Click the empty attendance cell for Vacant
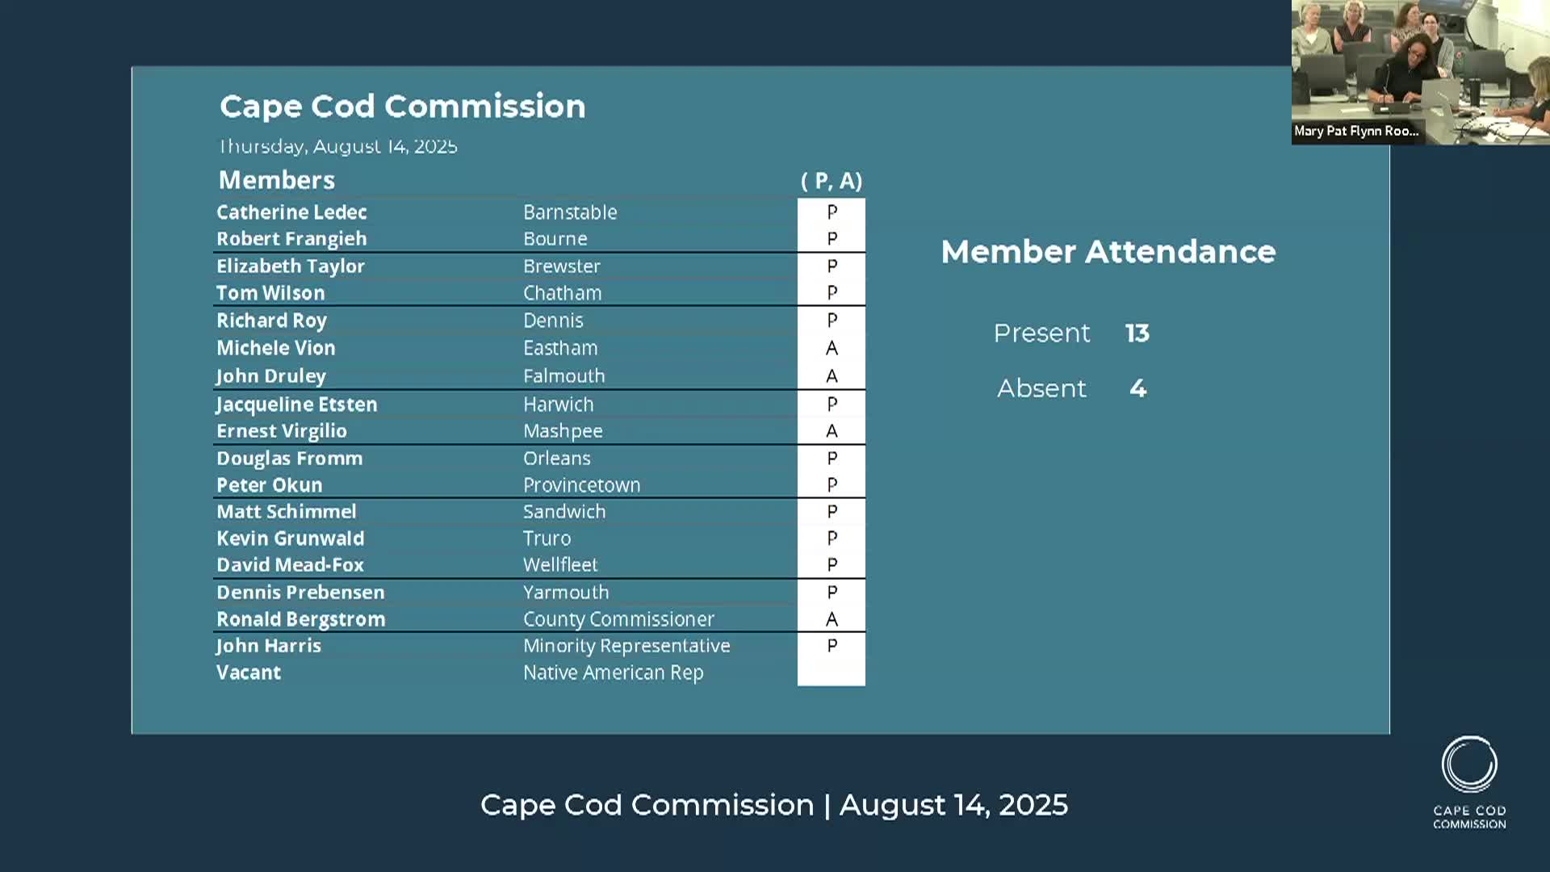The width and height of the screenshot is (1550, 872). coord(832,673)
